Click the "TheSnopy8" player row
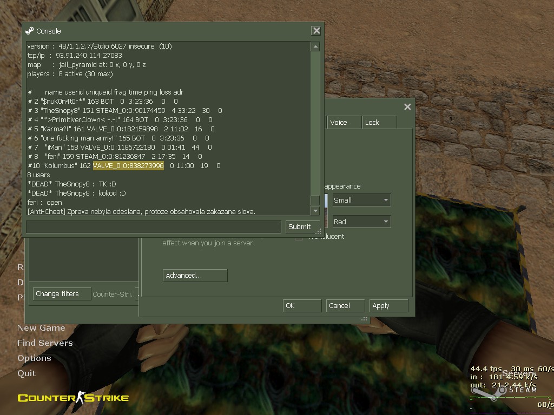This screenshot has width=554, height=415. [125, 111]
